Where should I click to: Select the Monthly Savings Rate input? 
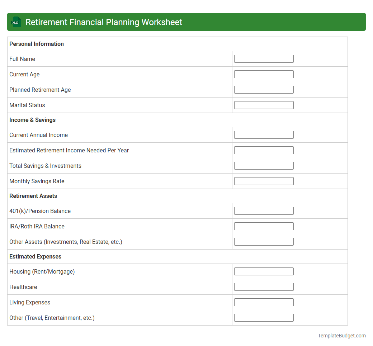tap(264, 181)
